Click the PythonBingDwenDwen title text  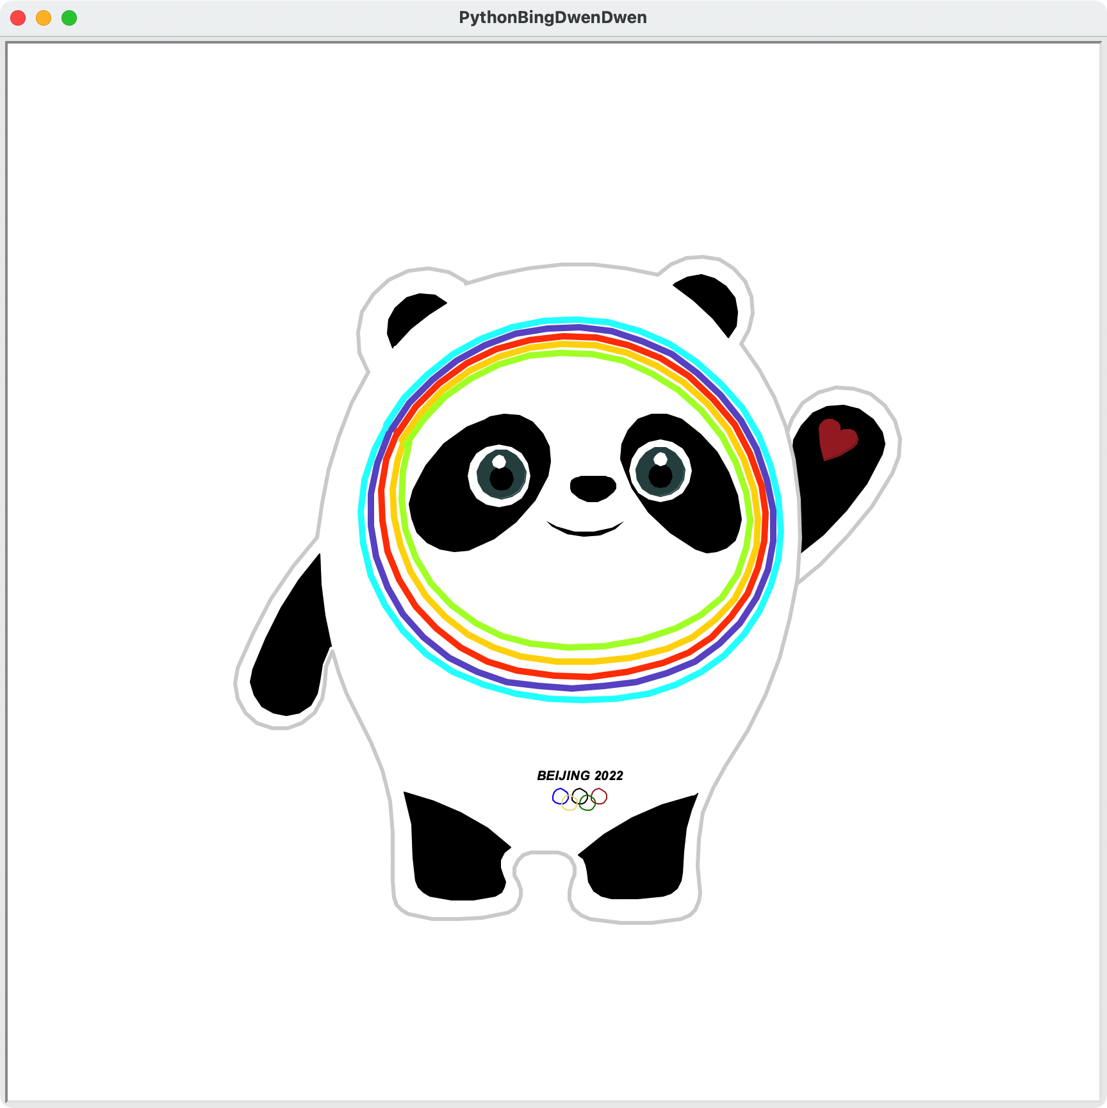(553, 17)
